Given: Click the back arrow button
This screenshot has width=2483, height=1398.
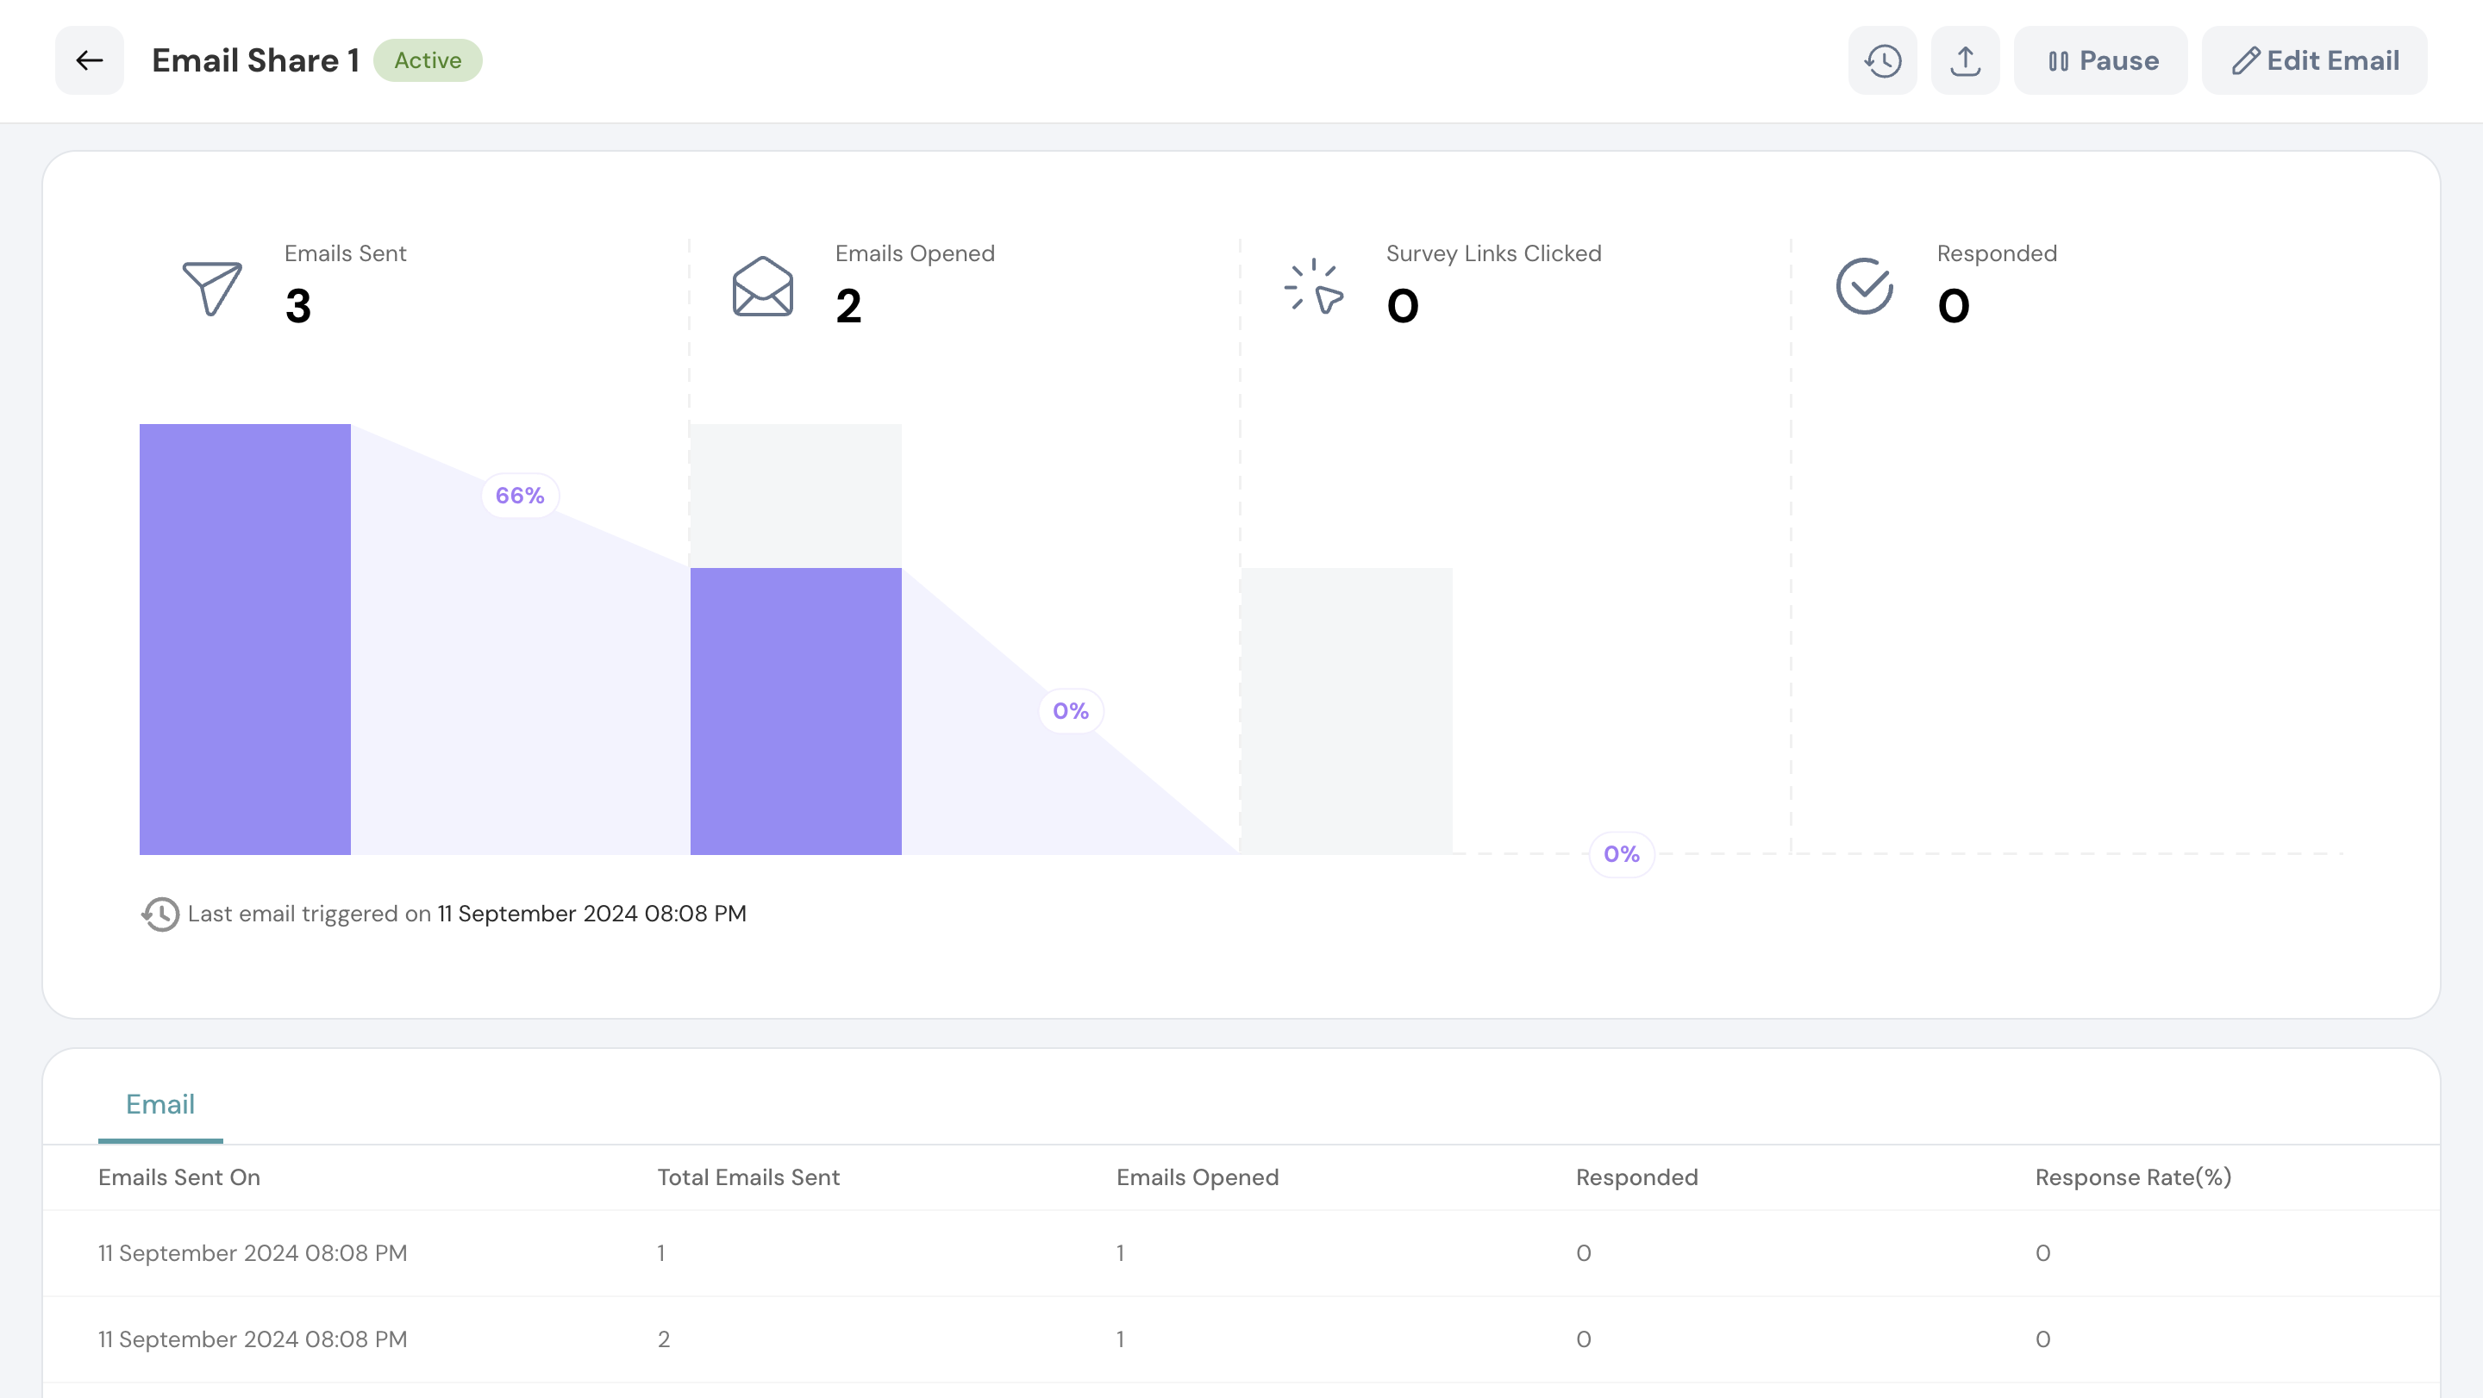Looking at the screenshot, I should click(89, 60).
